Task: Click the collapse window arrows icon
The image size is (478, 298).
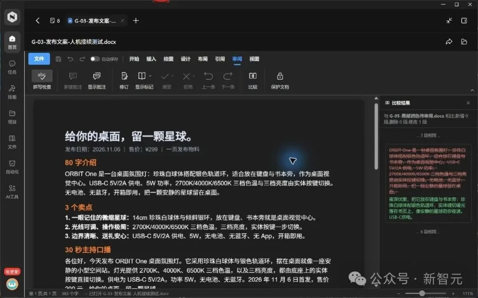Action: 449,20
